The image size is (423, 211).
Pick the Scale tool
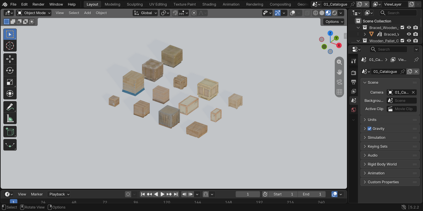pyautogui.click(x=10, y=82)
